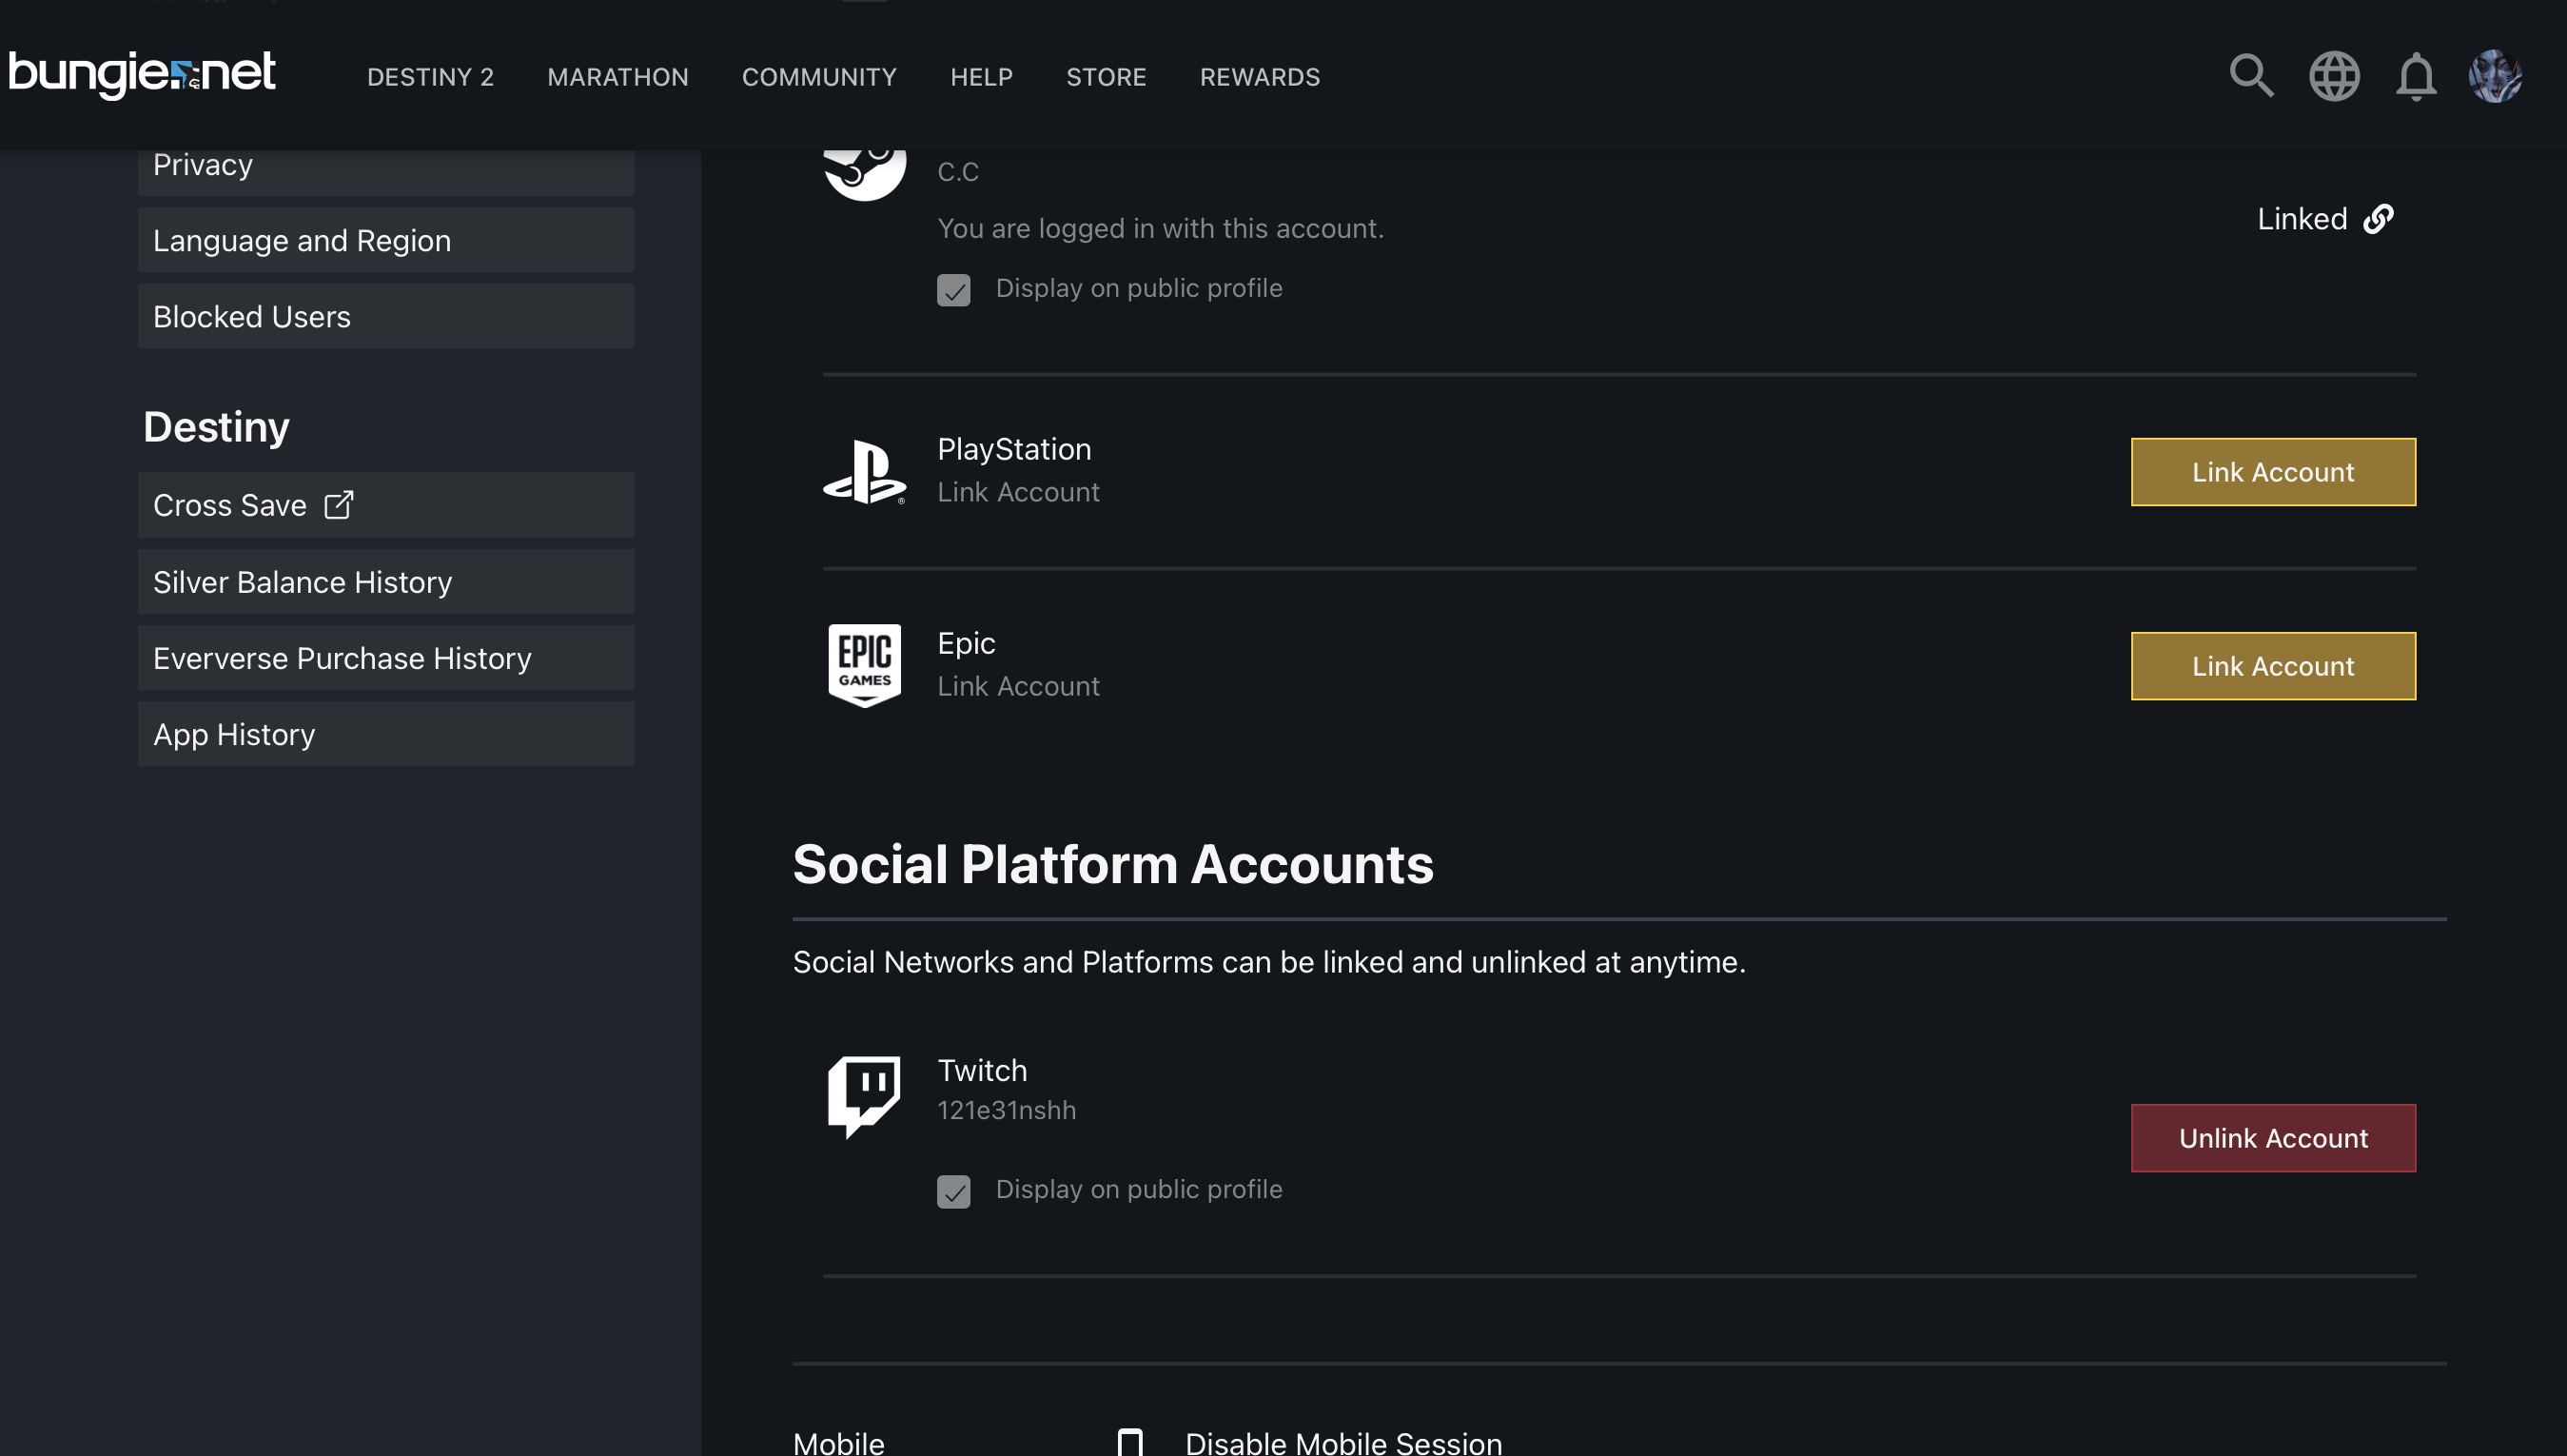Open the search magnifier icon

2250,76
